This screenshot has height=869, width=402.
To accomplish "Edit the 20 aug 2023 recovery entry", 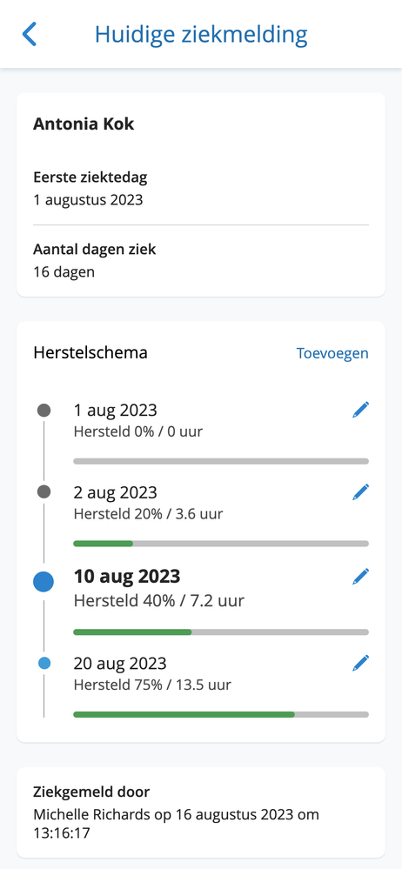I will tap(360, 663).
